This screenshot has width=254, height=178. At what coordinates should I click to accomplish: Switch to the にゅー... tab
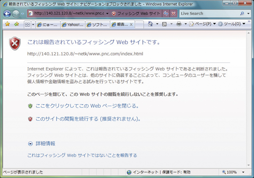point(48,24)
